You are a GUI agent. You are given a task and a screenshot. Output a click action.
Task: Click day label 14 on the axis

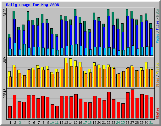click(x=71, y=123)
